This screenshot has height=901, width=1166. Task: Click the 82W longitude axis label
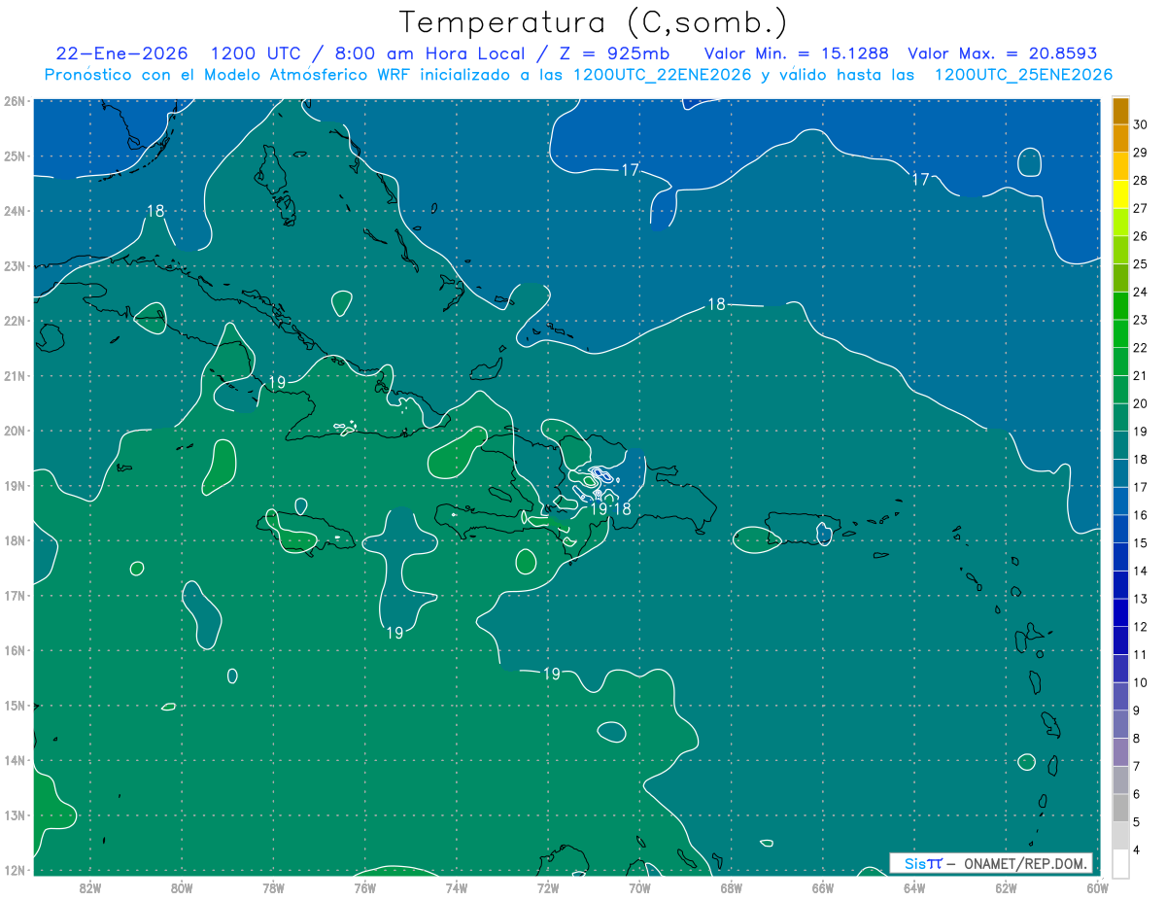tap(90, 886)
